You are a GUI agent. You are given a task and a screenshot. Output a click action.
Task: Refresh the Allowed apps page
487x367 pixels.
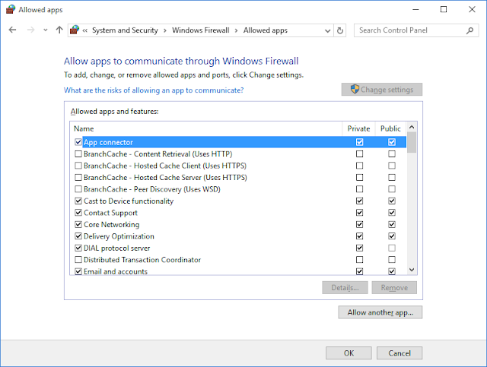(340, 30)
